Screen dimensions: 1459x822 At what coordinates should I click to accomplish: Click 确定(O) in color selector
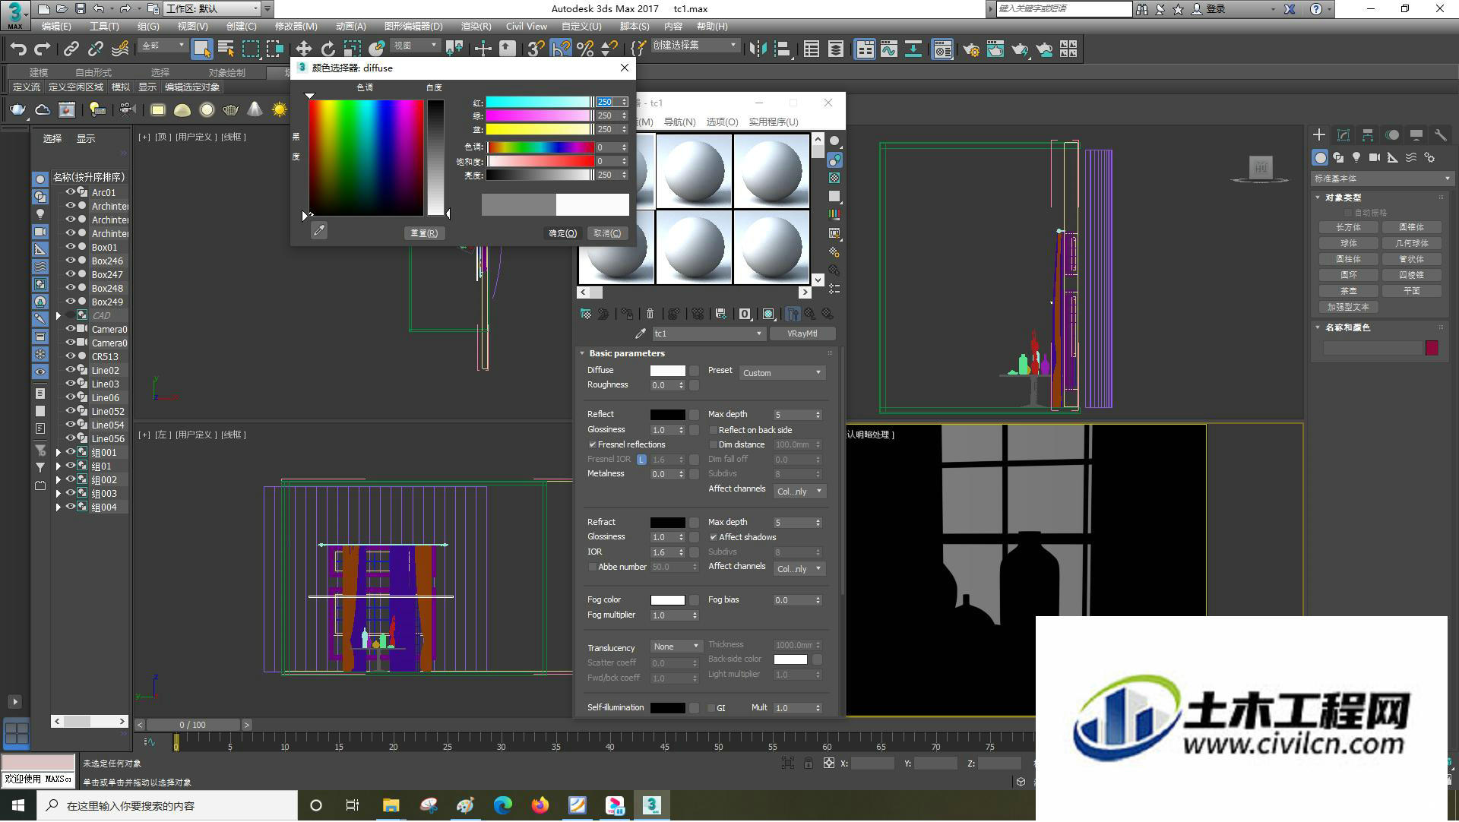point(563,233)
